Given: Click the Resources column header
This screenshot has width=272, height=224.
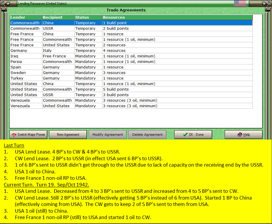Looking at the screenshot, I should click(177, 17).
